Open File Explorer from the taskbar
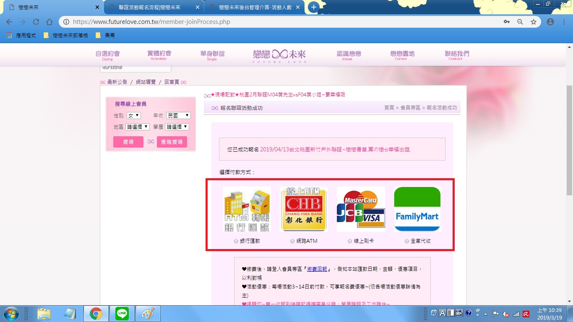The height and width of the screenshot is (322, 573). pos(44,314)
